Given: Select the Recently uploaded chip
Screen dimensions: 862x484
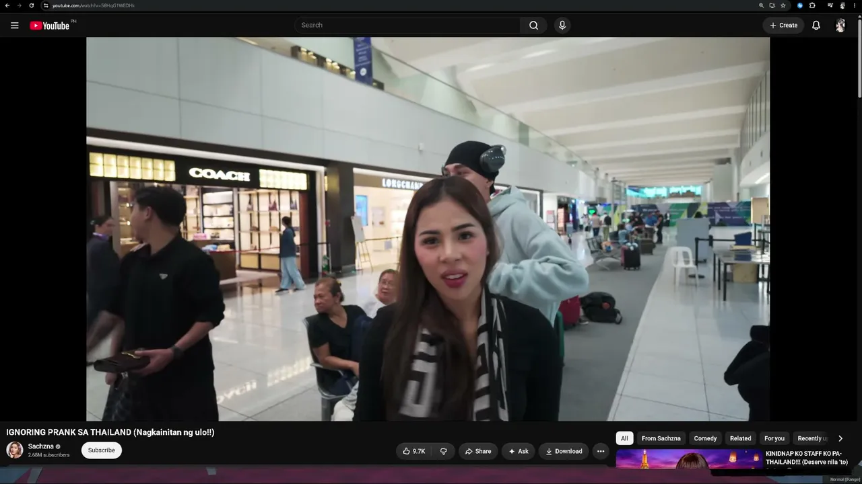Looking at the screenshot, I should pos(811,438).
